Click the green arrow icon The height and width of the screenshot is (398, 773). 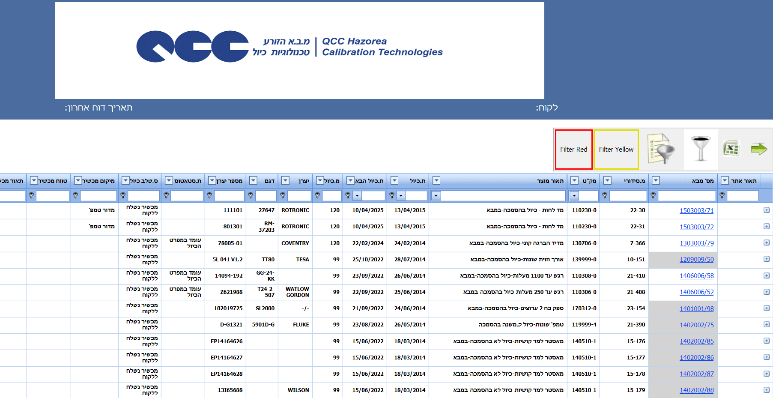pos(758,149)
